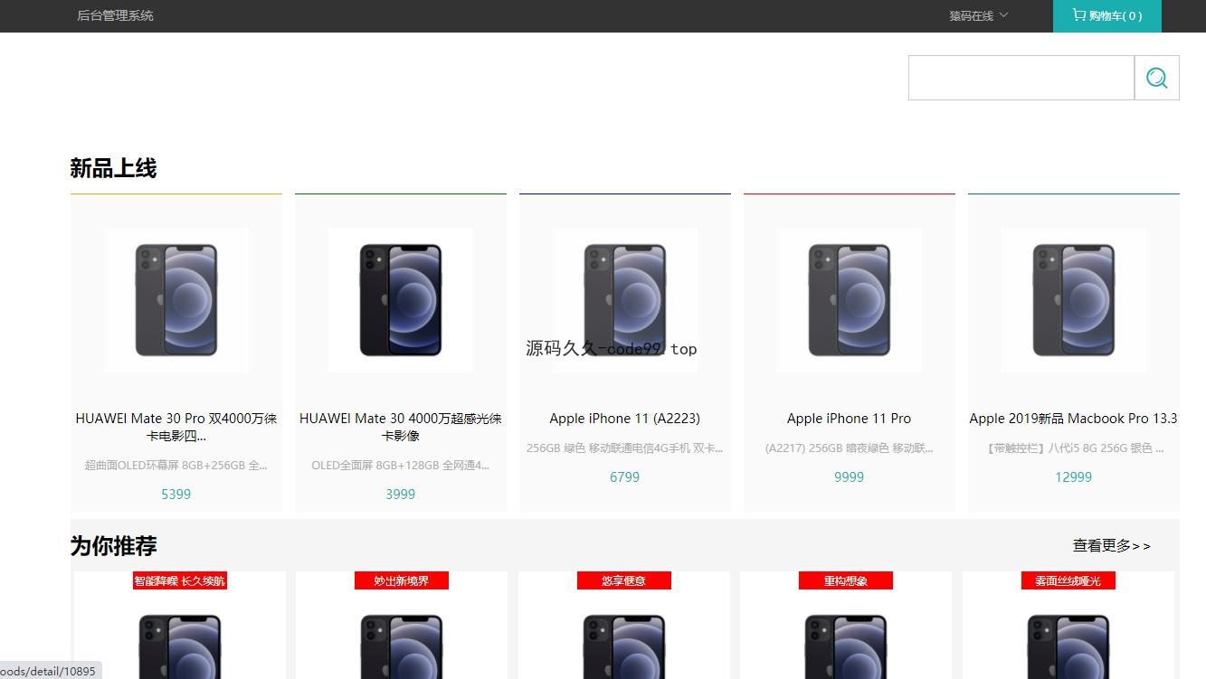Open recommended product under 智能降噪 tag
The width and height of the screenshot is (1206, 679).
pyautogui.click(x=180, y=646)
